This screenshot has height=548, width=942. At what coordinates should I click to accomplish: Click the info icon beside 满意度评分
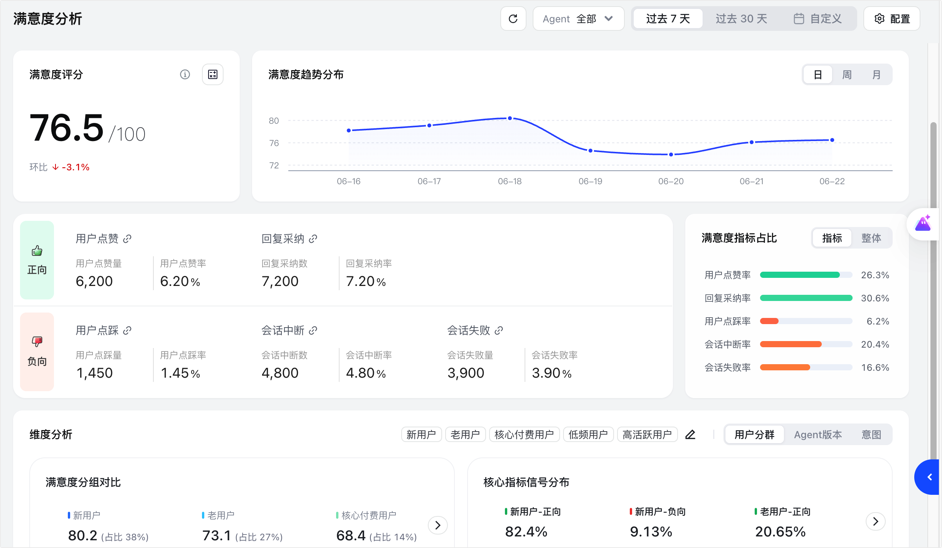coord(185,74)
